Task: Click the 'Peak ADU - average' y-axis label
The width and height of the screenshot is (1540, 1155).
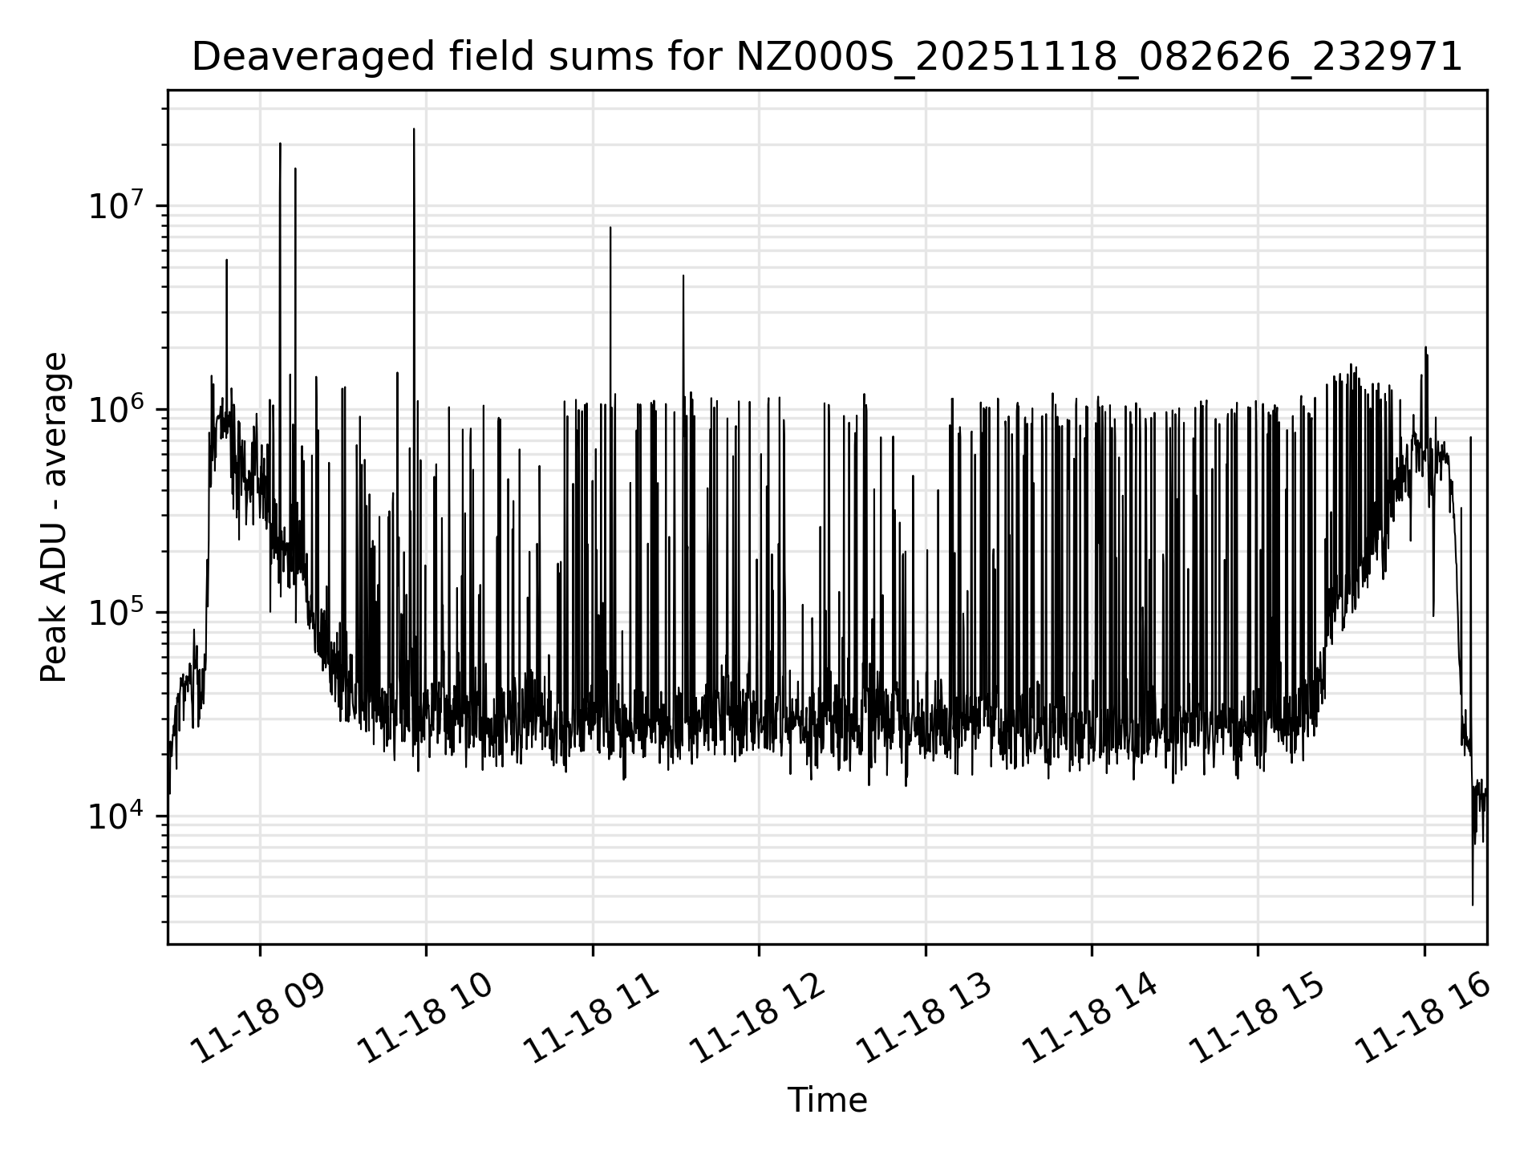Action: [54, 517]
